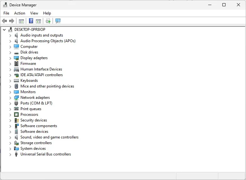Click the Show/Hide console tree icon
This screenshot has height=180, width=246.
tap(21, 21)
